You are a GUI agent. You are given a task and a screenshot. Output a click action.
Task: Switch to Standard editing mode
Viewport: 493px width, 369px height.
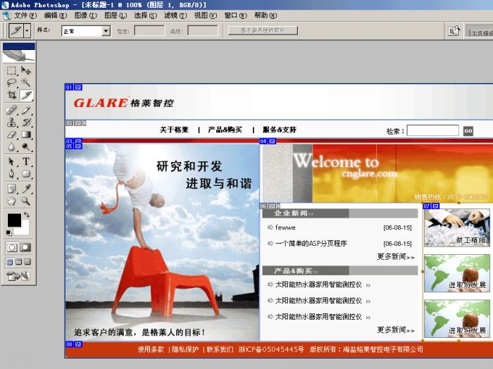(12, 247)
